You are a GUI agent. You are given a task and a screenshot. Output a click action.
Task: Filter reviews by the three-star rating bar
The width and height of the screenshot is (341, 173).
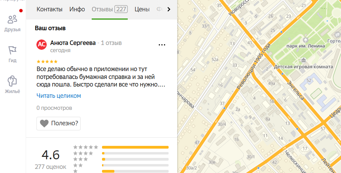pyautogui.click(x=135, y=159)
